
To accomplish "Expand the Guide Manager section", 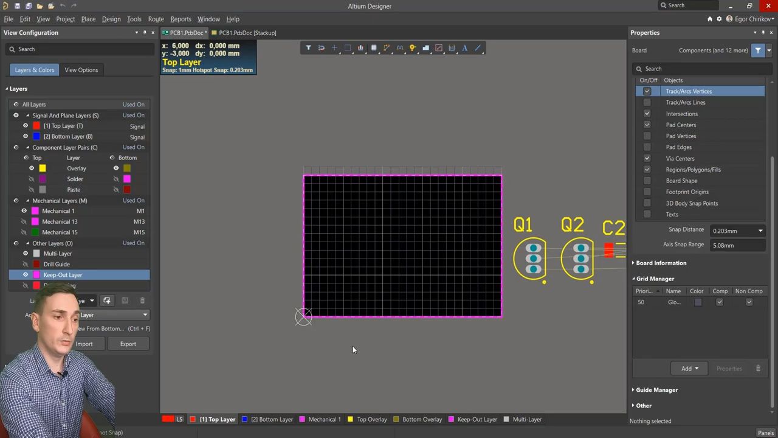I will pyautogui.click(x=656, y=390).
